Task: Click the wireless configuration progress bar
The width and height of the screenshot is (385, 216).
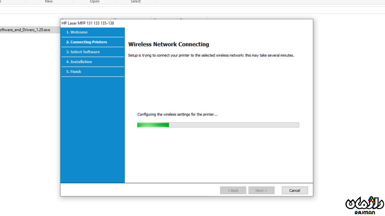Action: click(218, 125)
